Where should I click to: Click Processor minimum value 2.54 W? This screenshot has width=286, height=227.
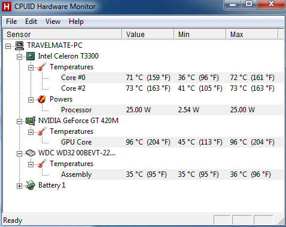coord(188,110)
